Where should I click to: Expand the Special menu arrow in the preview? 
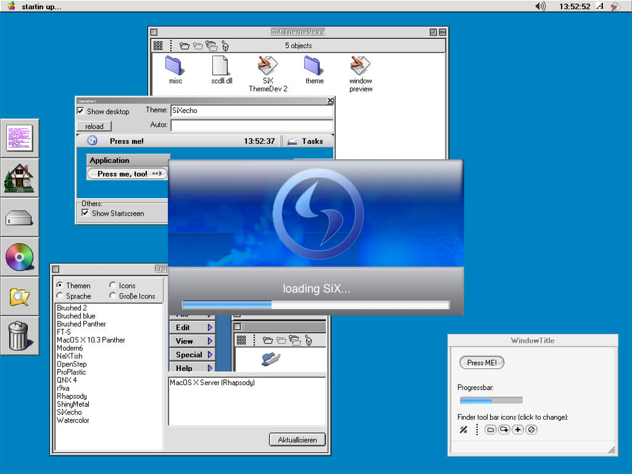[x=210, y=355]
